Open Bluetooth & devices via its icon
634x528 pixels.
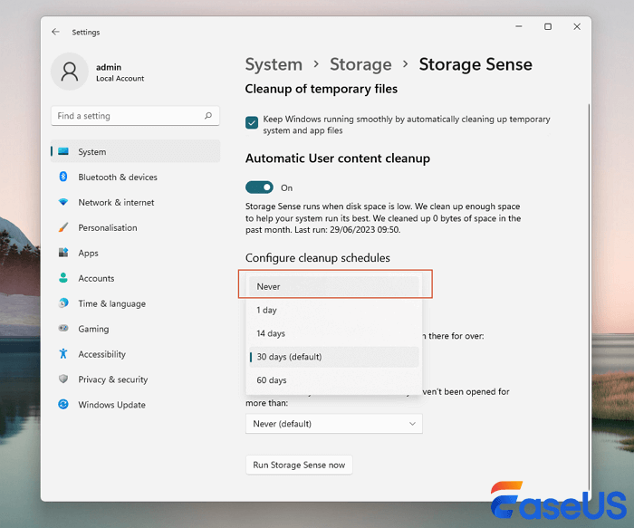click(63, 178)
